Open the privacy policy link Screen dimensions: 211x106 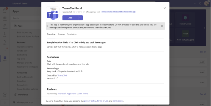[90, 101]
